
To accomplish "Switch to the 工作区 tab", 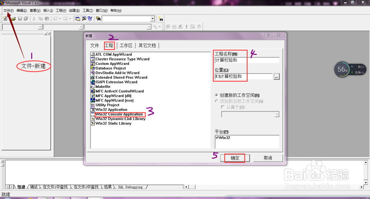I will point(126,45).
